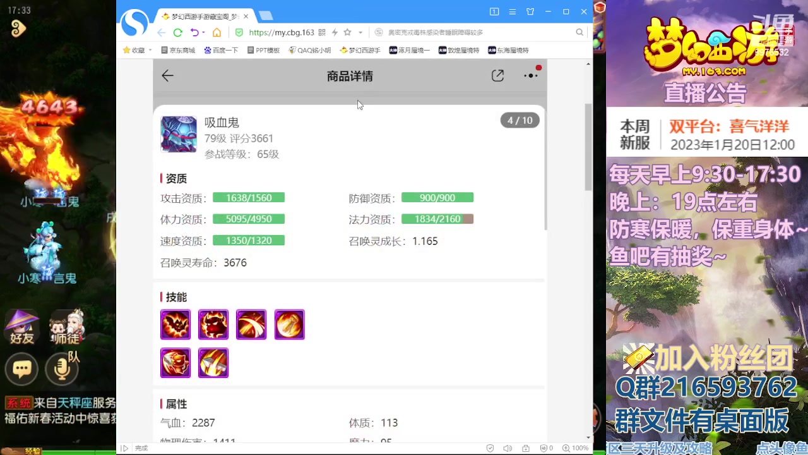Open the PPT模板 bookmark
Screen dimensions: 808x455
click(x=263, y=50)
